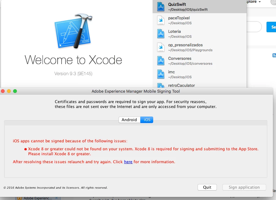
Task: Click the Quit button
Action: 207,187
